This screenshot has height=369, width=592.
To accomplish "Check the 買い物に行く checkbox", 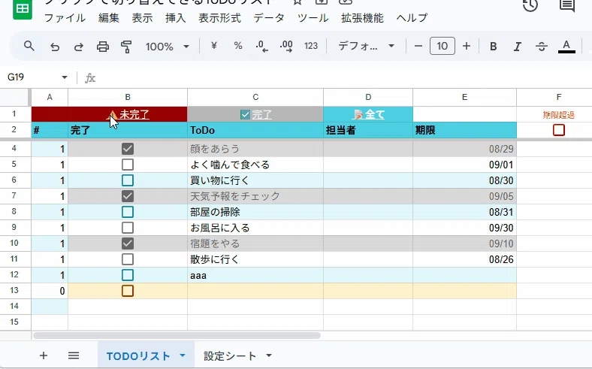I will 128,180.
